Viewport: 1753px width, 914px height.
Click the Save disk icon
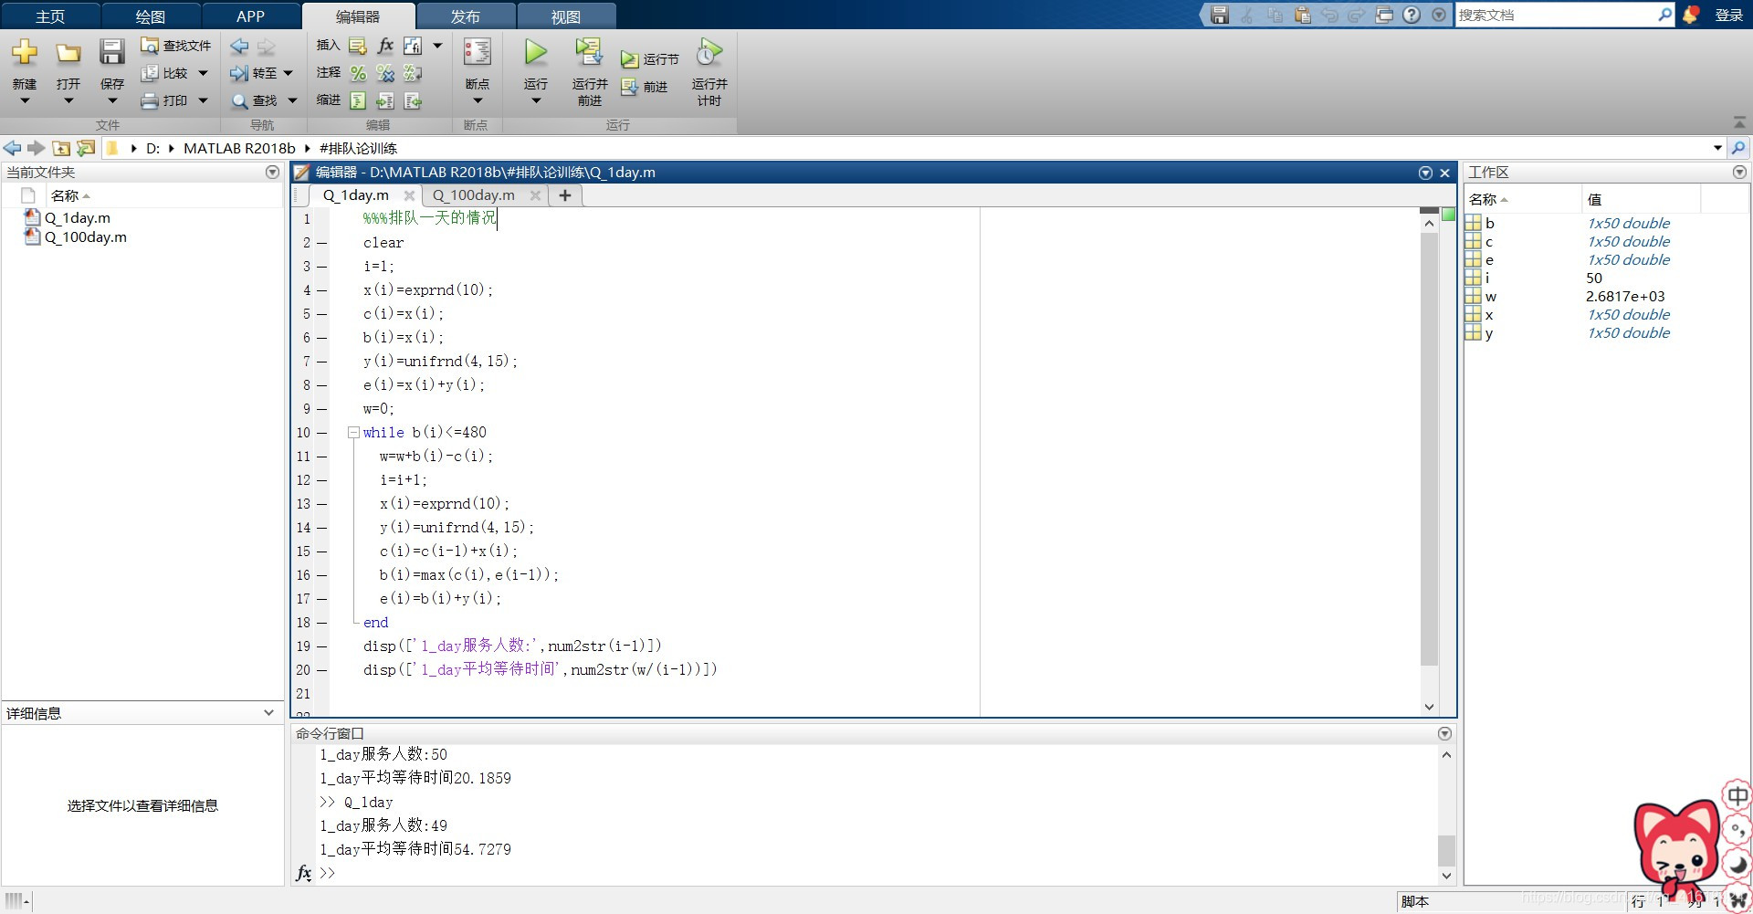pyautogui.click(x=111, y=53)
